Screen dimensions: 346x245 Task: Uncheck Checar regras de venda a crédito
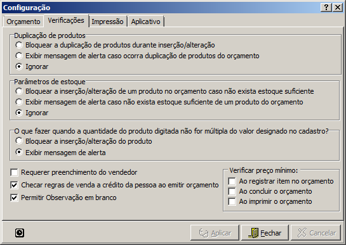[x=14, y=185]
